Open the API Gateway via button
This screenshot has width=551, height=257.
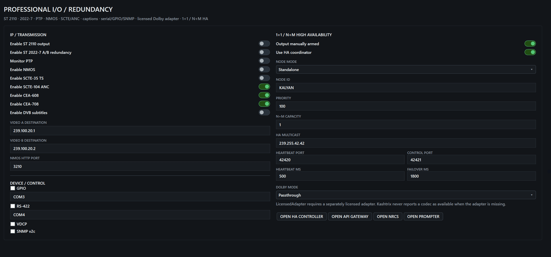[x=350, y=216]
